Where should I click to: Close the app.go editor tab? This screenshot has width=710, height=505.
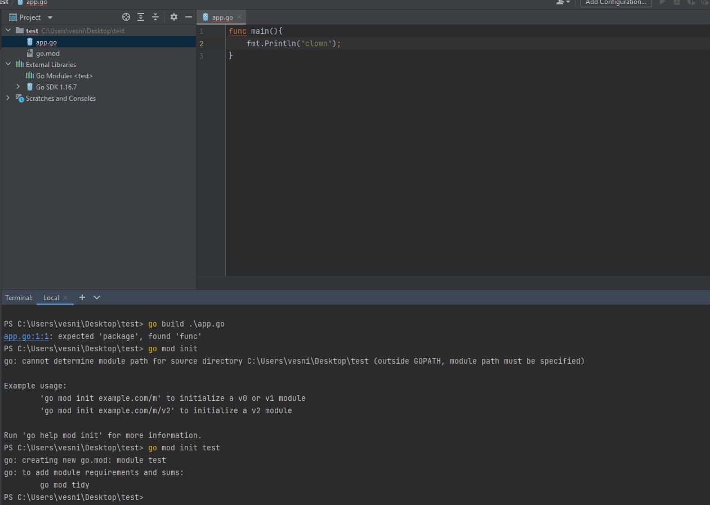[239, 17]
